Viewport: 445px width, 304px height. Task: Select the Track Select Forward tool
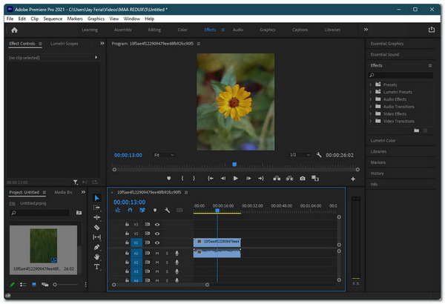[96, 208]
